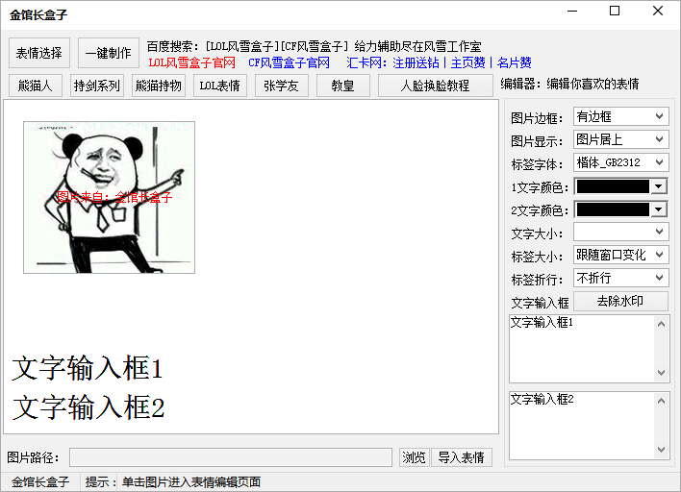Click the panda meme thumbnail
The height and width of the screenshot is (492, 681).
tap(109, 197)
